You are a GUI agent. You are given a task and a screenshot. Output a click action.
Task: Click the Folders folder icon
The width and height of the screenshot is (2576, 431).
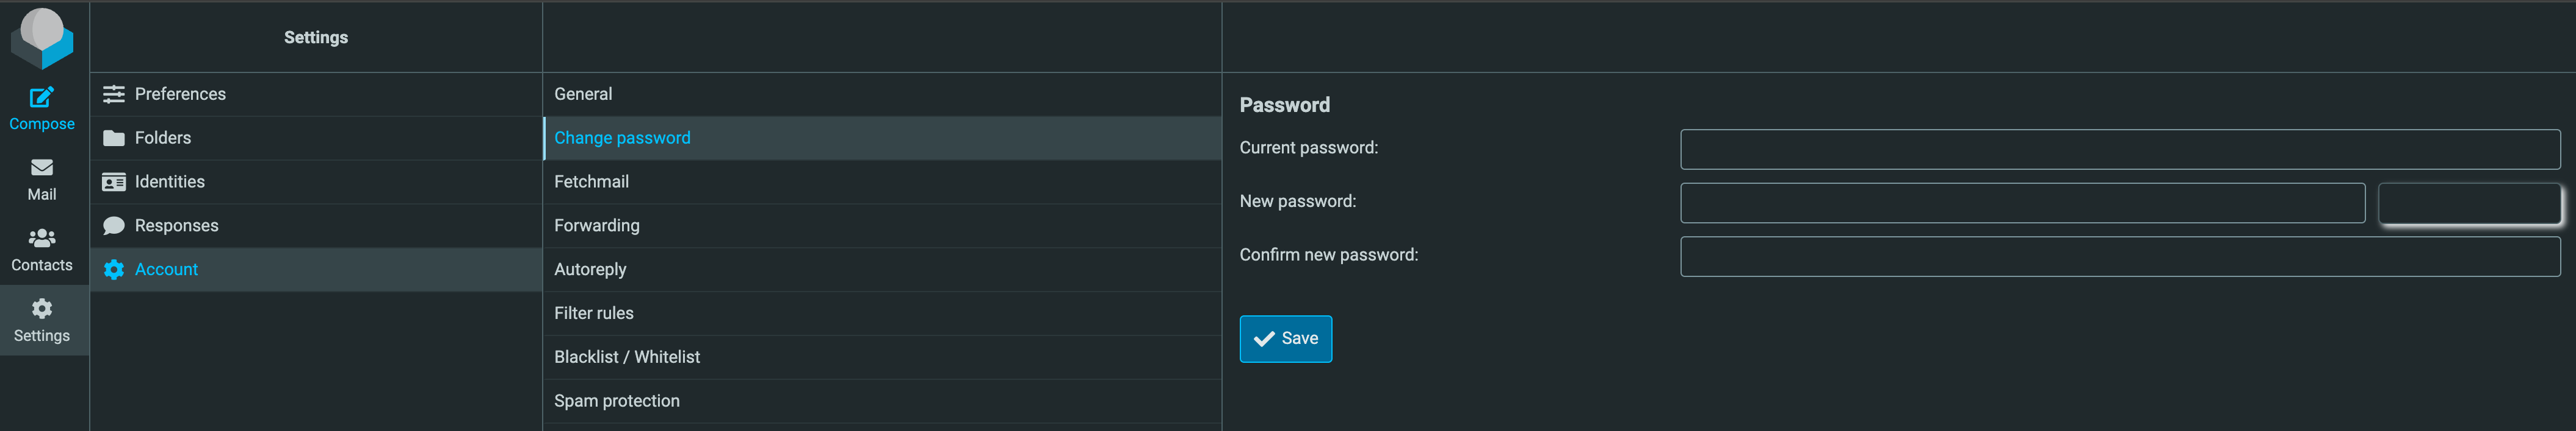(x=114, y=138)
